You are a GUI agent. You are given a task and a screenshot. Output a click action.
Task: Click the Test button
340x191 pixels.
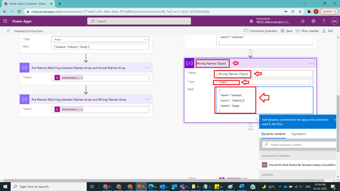click(328, 31)
